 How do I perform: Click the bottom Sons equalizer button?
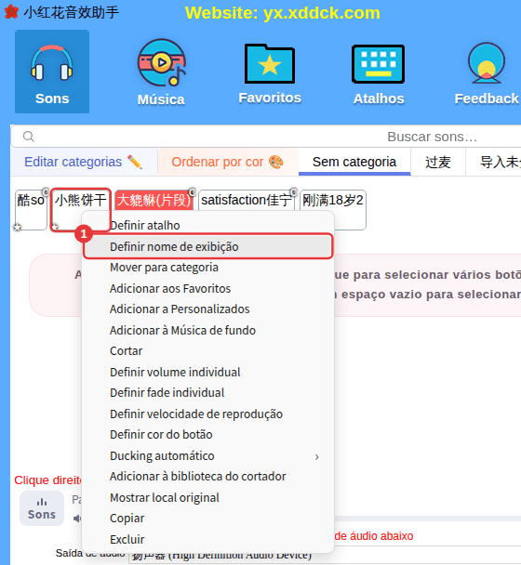(x=42, y=508)
